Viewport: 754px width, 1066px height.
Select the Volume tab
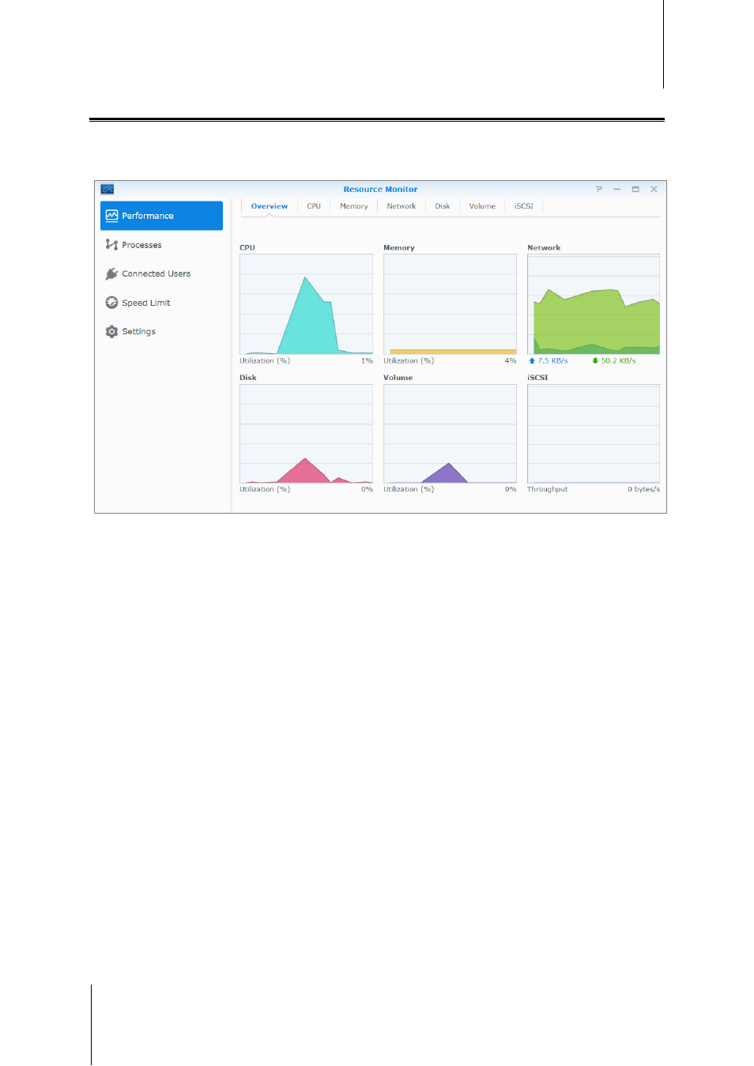[x=482, y=206]
